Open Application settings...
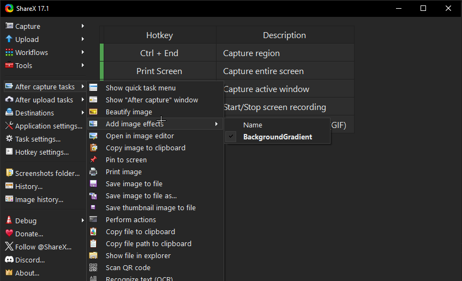 point(49,126)
